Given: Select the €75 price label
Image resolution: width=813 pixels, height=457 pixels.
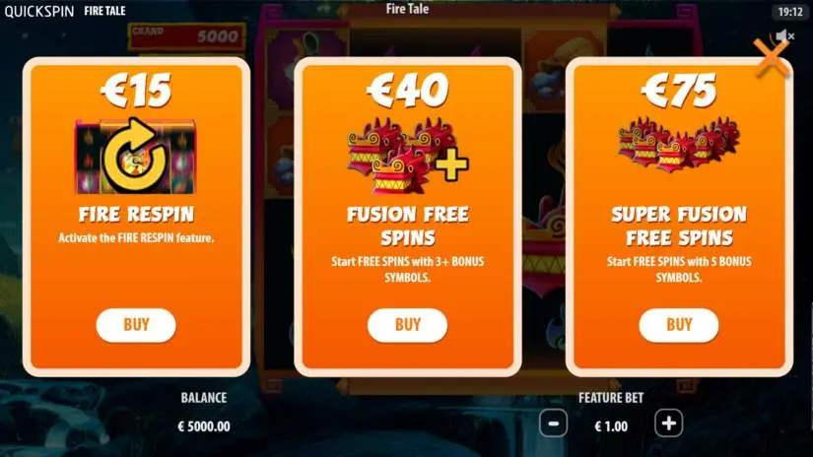Looking at the screenshot, I should (679, 91).
